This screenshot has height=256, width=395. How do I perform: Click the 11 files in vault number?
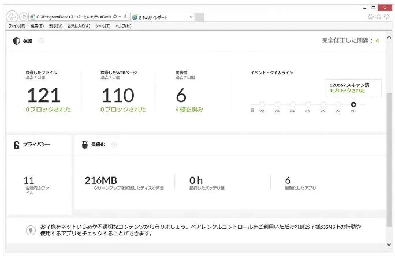[29, 180]
